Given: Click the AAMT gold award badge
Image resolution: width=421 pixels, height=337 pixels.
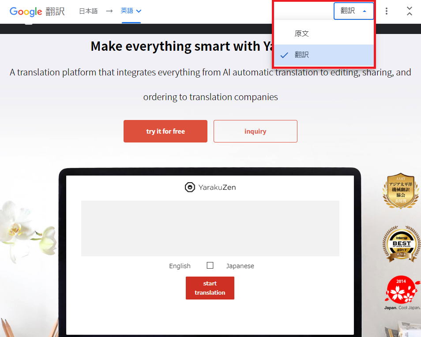Looking at the screenshot, I should tap(401, 191).
